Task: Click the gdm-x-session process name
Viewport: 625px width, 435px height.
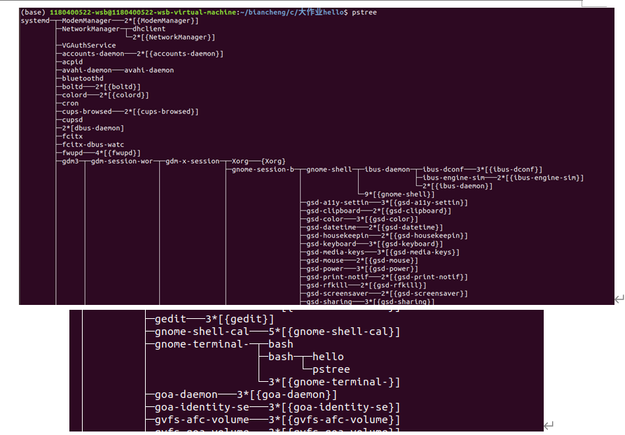Action: 193,161
